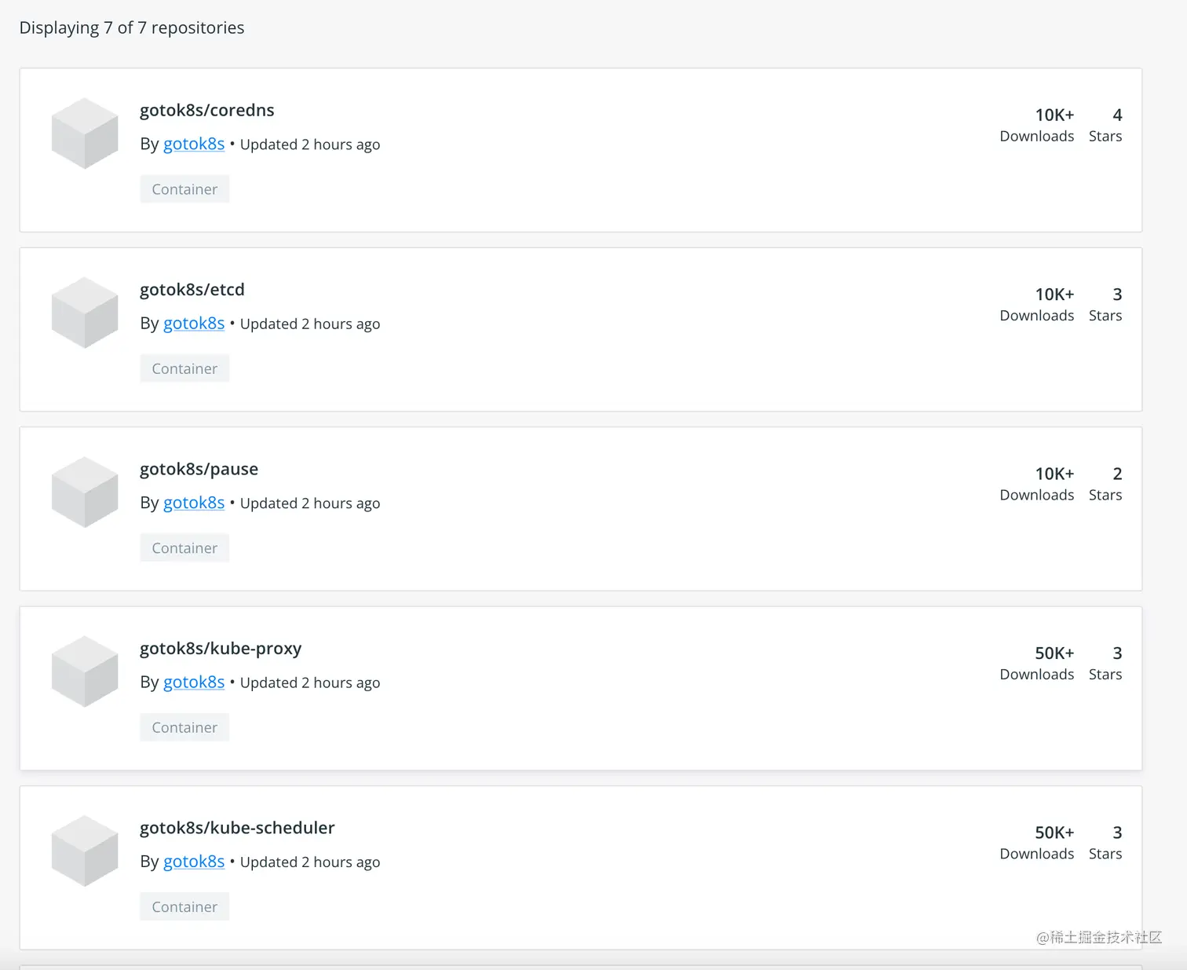The height and width of the screenshot is (970, 1187).
Task: Click the 4 Stars count for coredns
Action: [1105, 125]
